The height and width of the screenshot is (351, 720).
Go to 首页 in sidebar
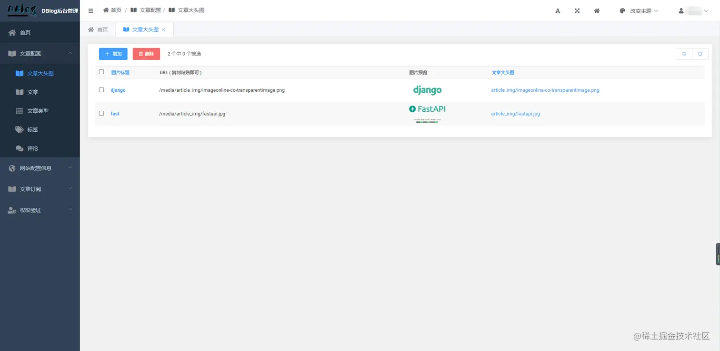40,32
